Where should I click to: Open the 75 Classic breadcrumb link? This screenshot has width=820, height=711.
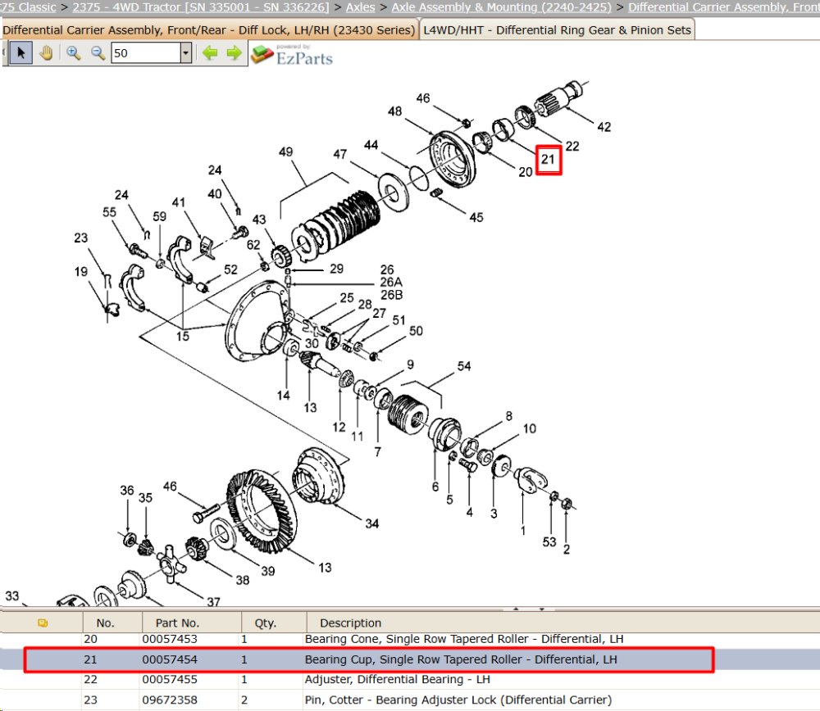click(x=28, y=7)
